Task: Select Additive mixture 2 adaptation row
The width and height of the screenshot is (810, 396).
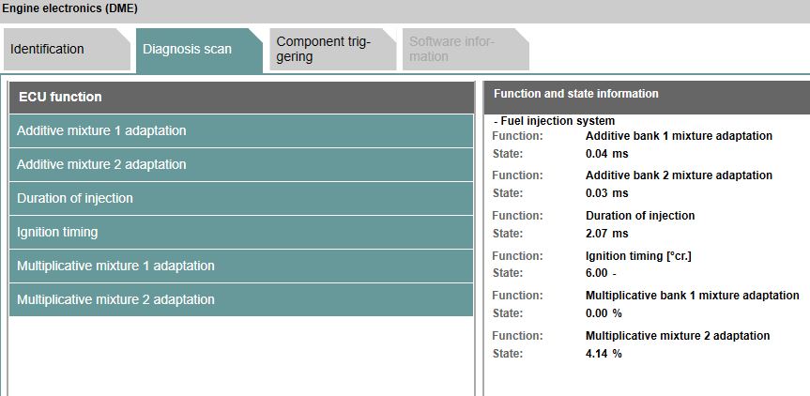Action: (x=241, y=164)
